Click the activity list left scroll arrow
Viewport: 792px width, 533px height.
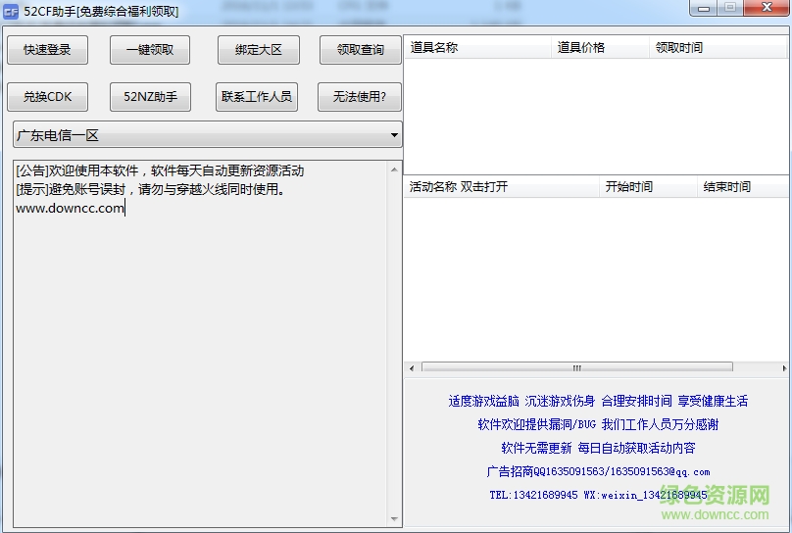(412, 368)
